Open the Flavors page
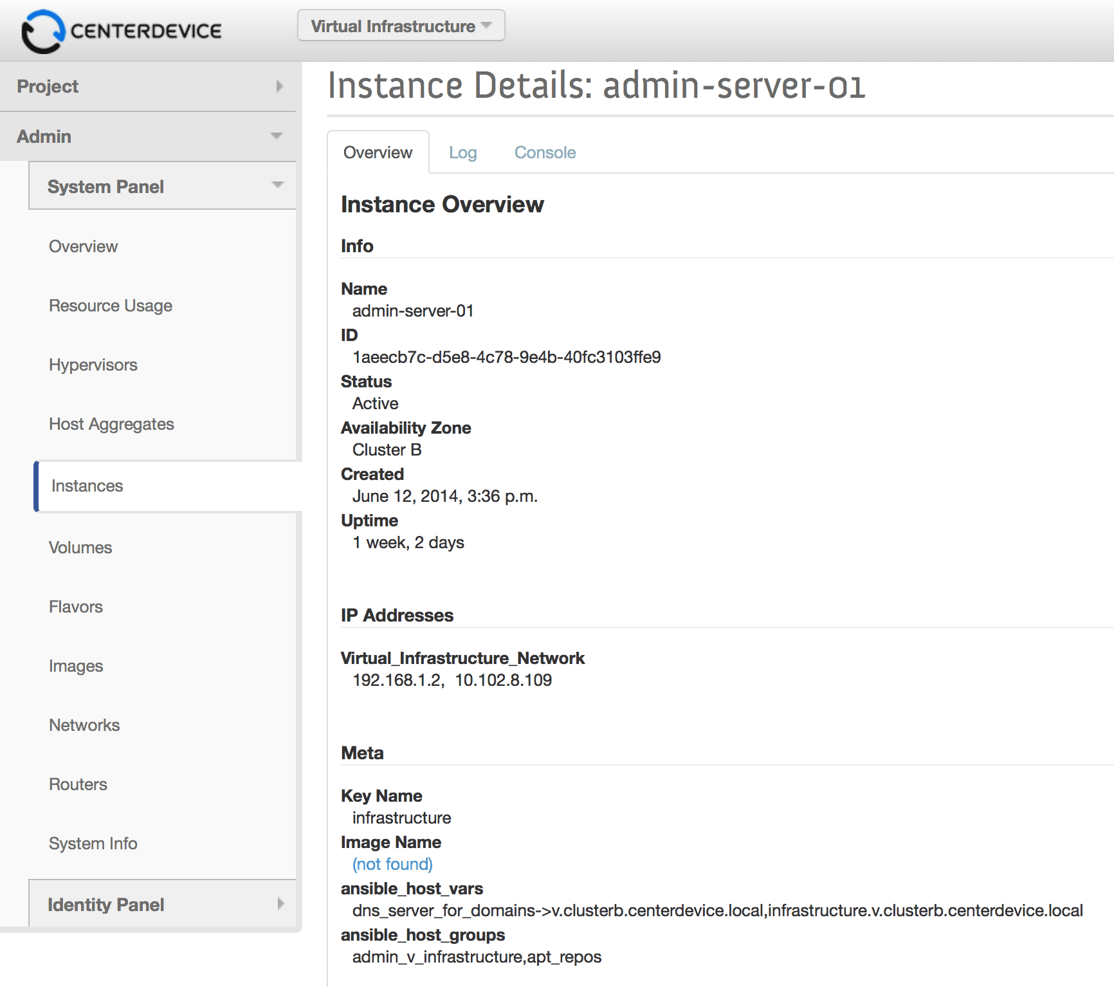 point(76,607)
